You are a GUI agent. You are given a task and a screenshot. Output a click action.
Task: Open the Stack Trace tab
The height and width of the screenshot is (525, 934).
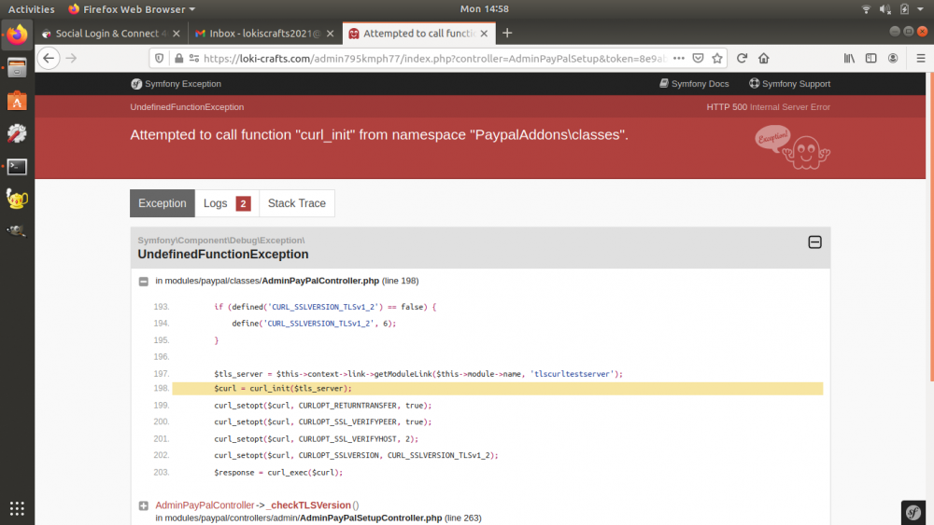297,203
